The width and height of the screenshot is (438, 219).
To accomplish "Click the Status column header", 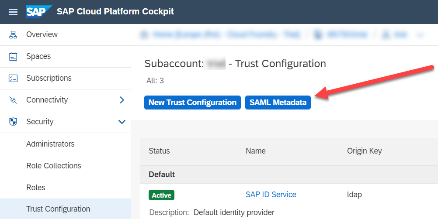I will (x=159, y=151).
